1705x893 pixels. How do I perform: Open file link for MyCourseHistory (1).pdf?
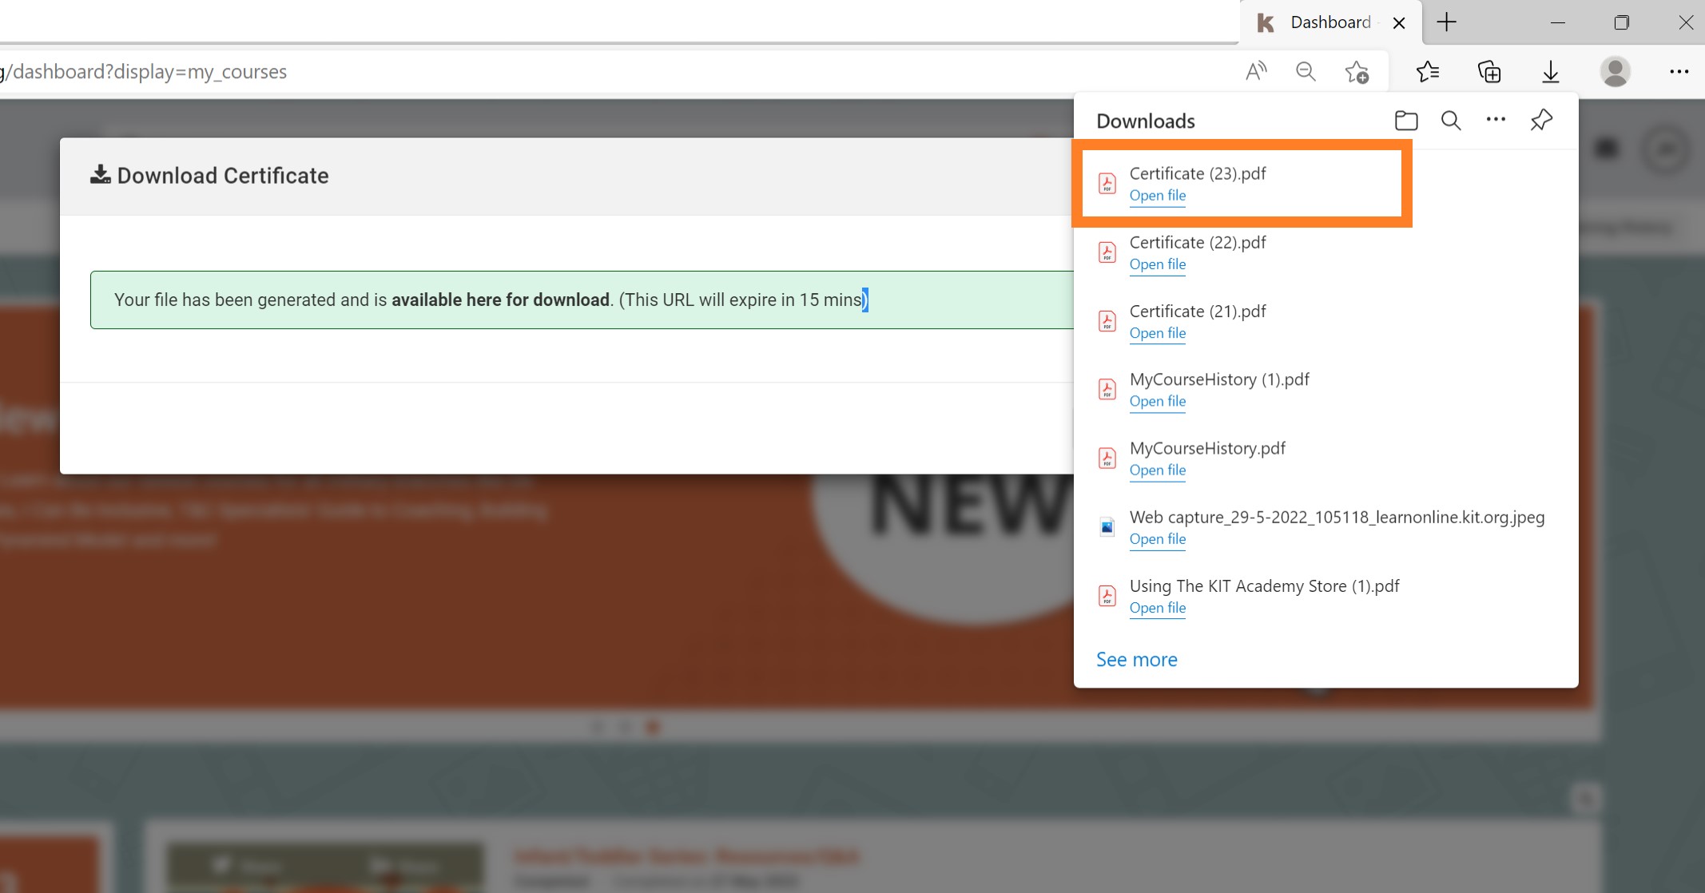coord(1158,402)
